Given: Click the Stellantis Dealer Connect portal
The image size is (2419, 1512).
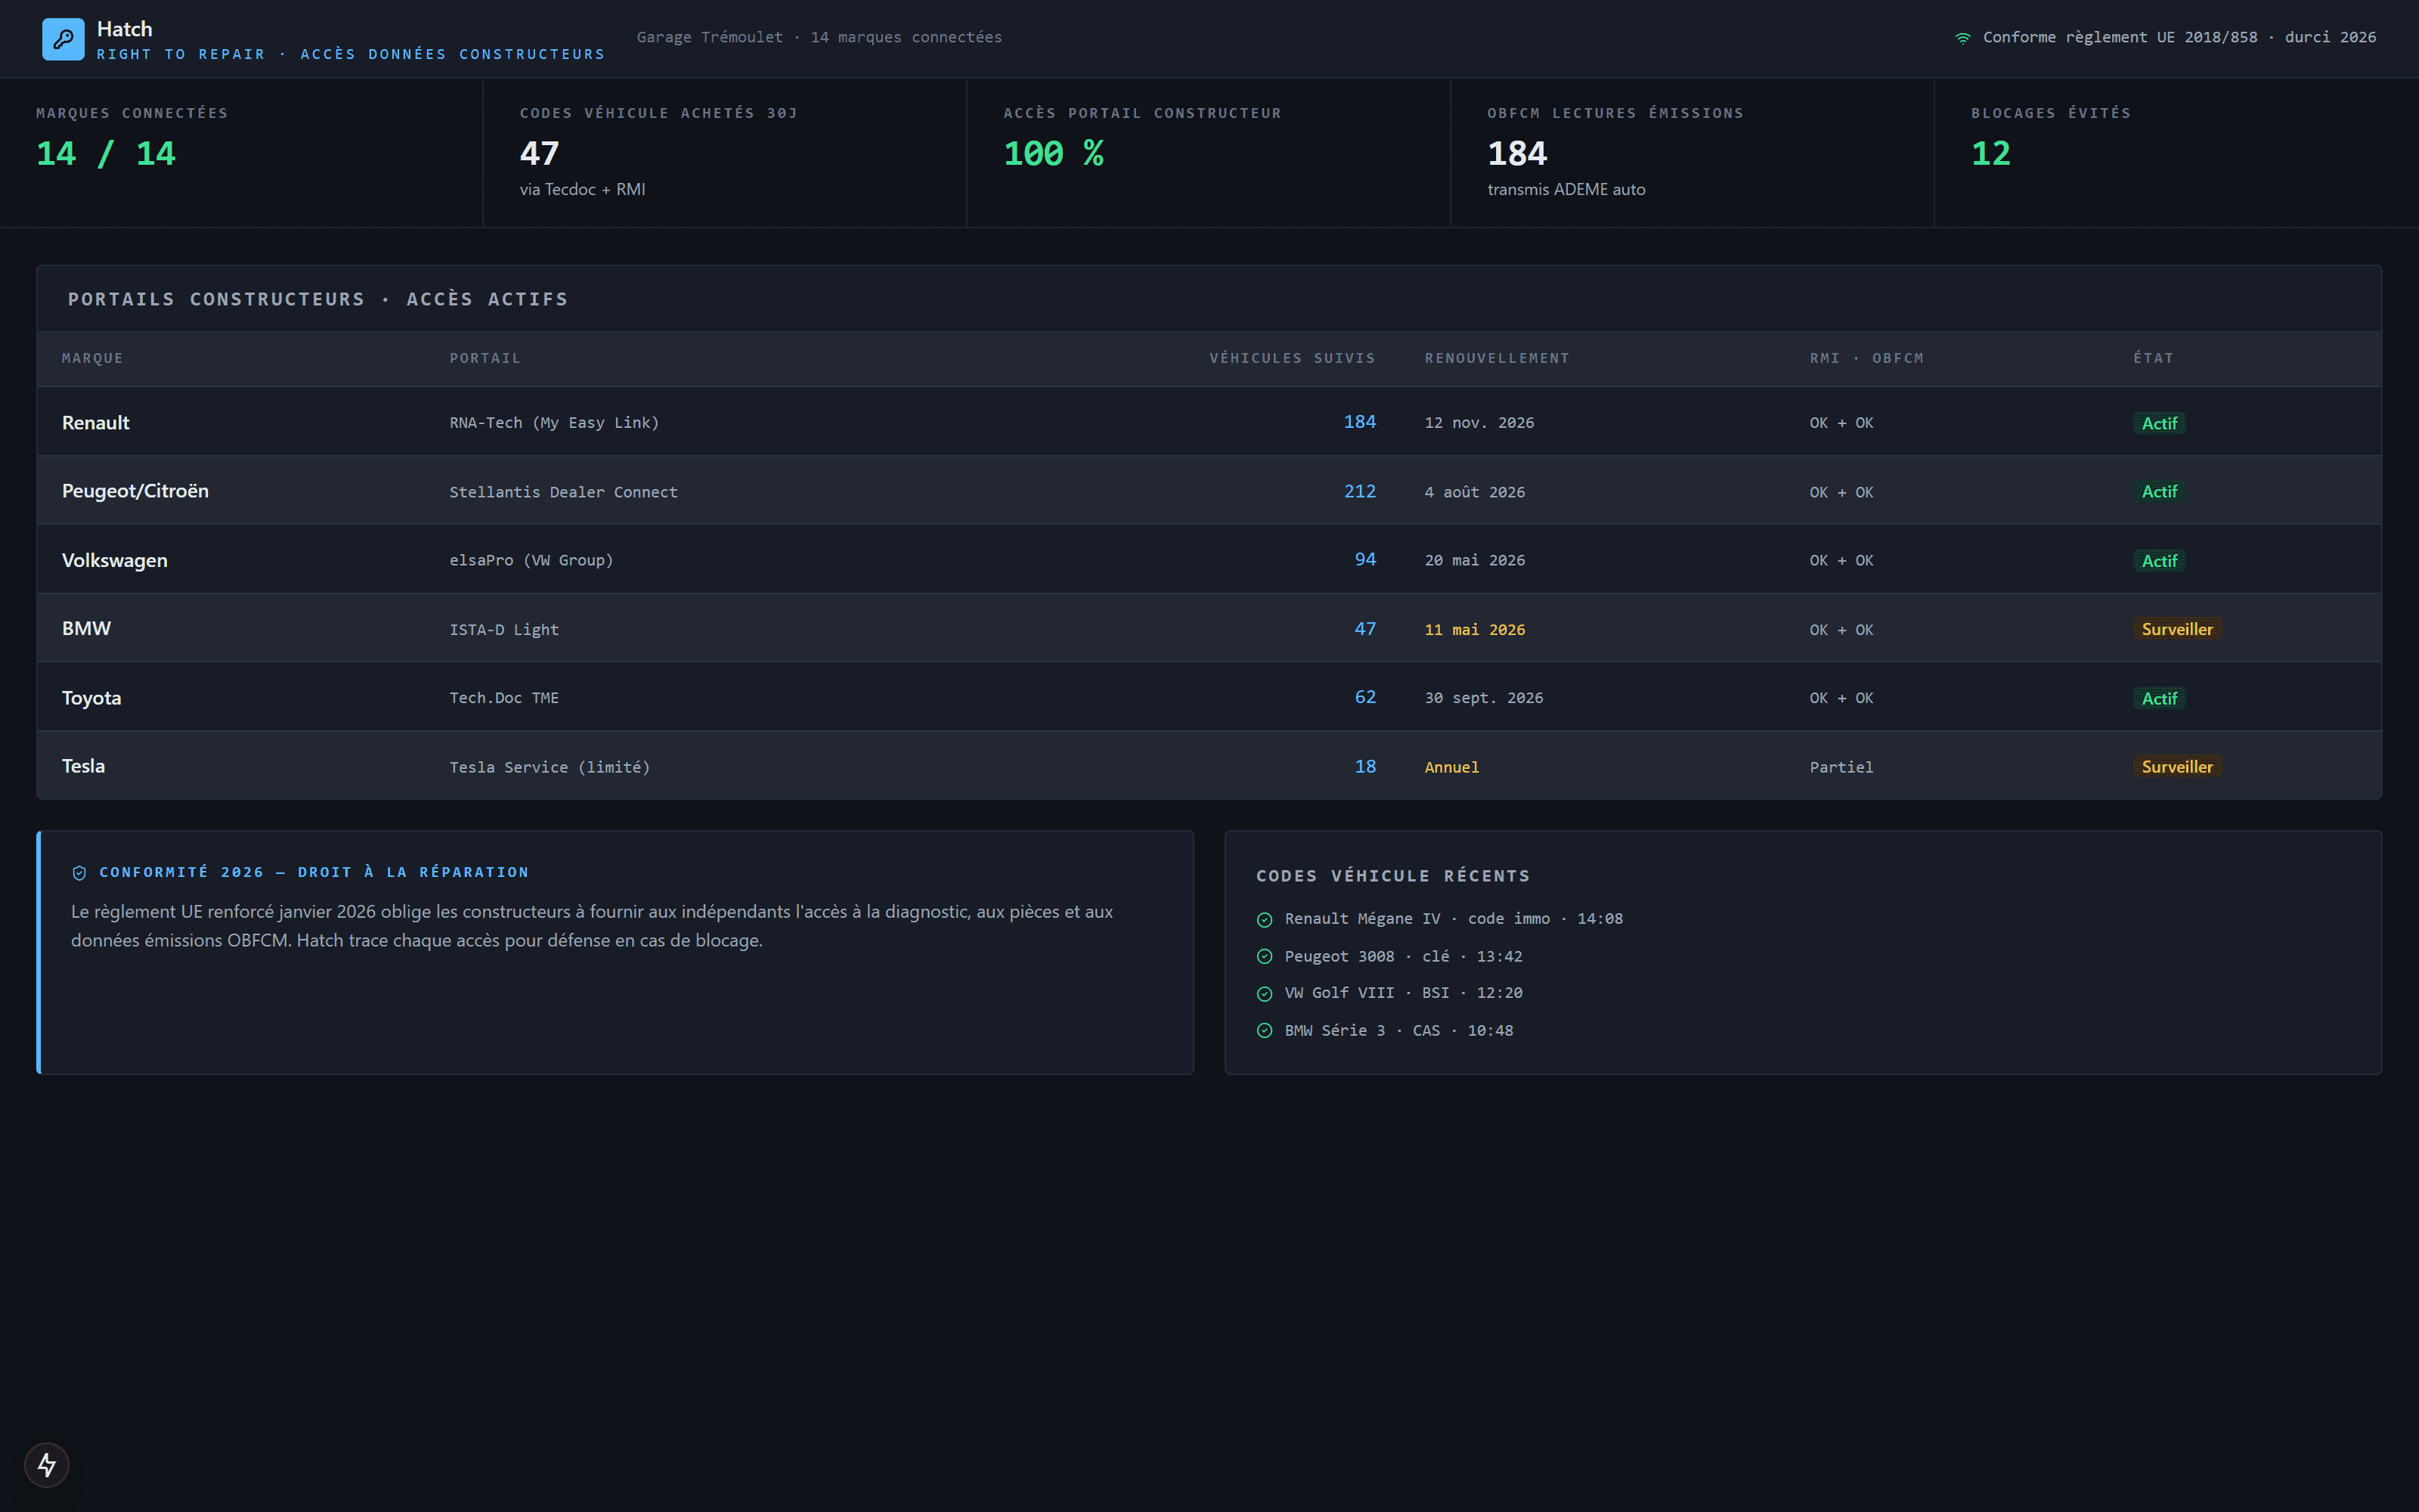Looking at the screenshot, I should pyautogui.click(x=564, y=492).
